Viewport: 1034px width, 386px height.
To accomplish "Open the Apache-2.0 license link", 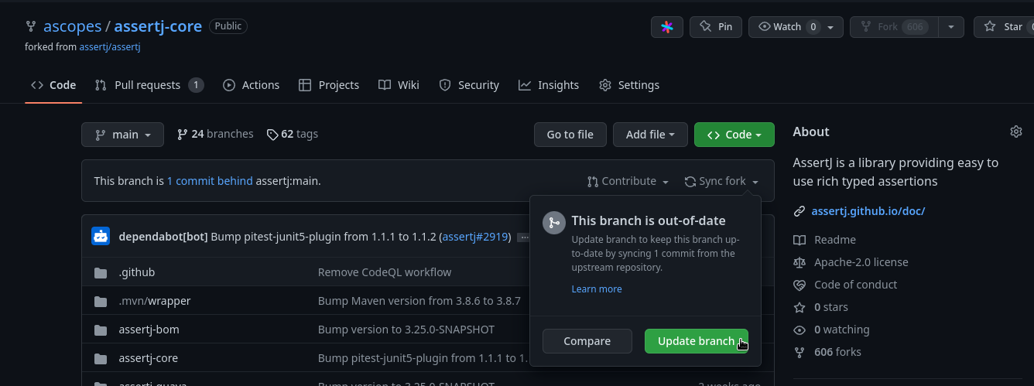I will tap(861, 262).
